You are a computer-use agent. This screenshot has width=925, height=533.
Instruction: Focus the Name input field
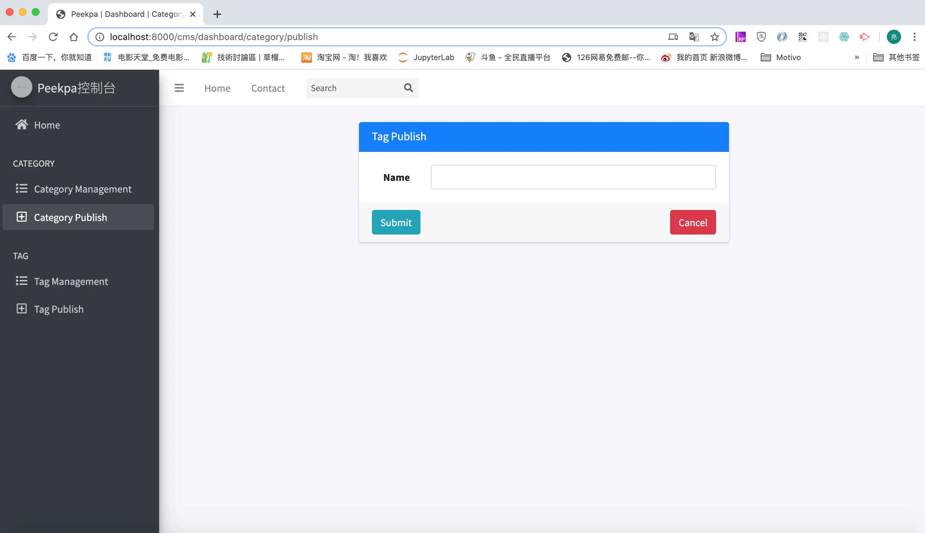tap(573, 177)
